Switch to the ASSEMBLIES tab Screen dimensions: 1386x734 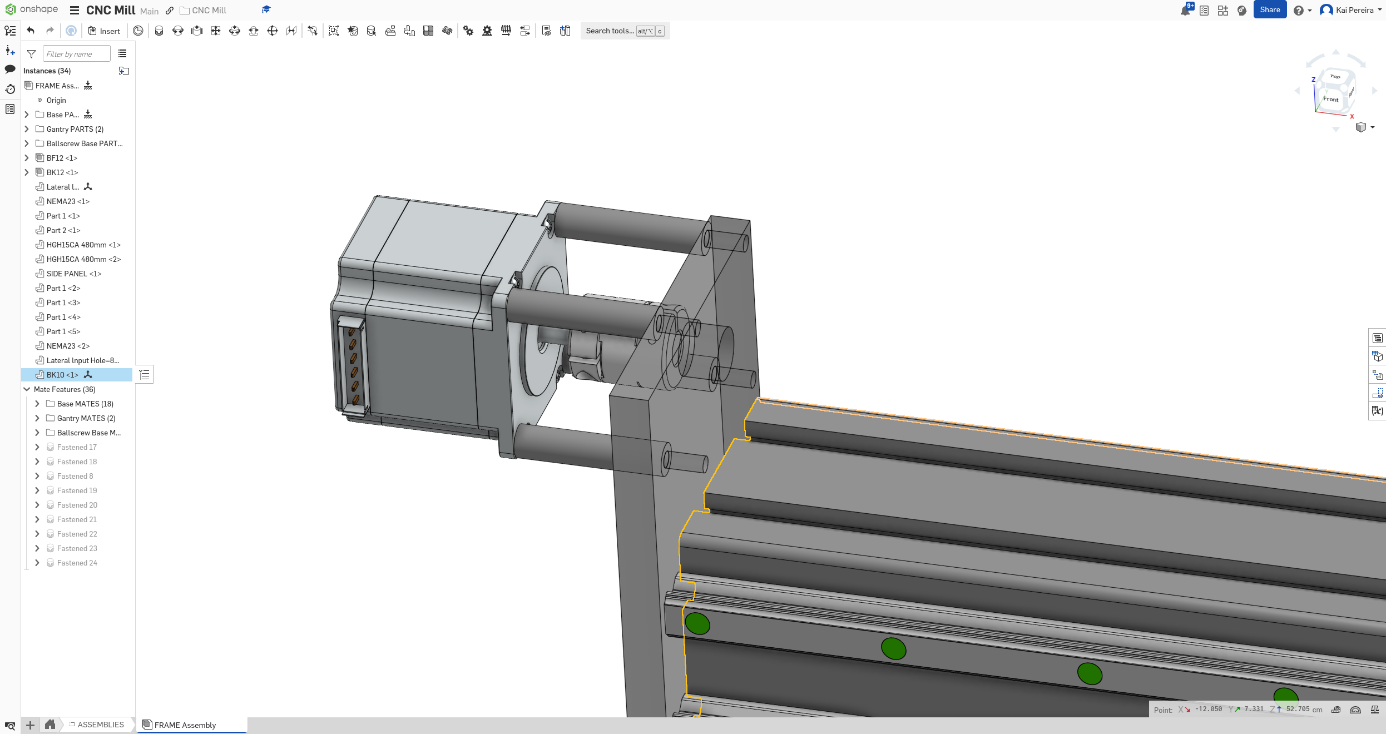100,725
